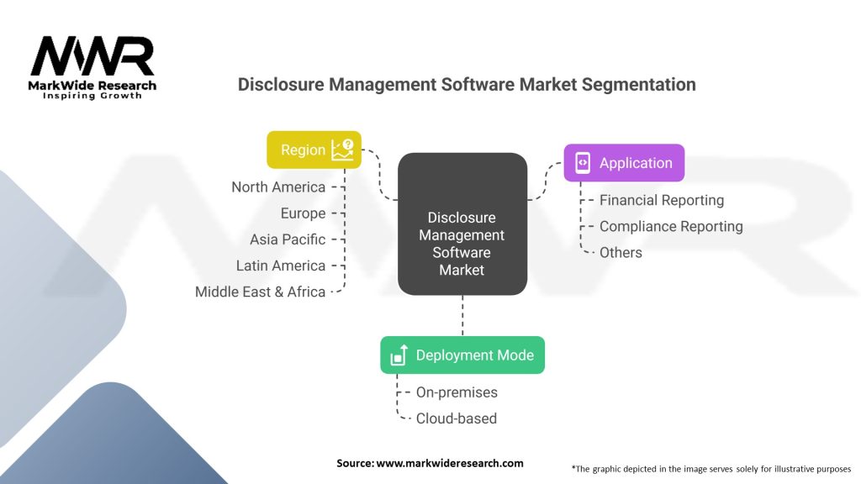This screenshot has height=484, width=861.
Task: Select North America under Region
Action: [278, 187]
